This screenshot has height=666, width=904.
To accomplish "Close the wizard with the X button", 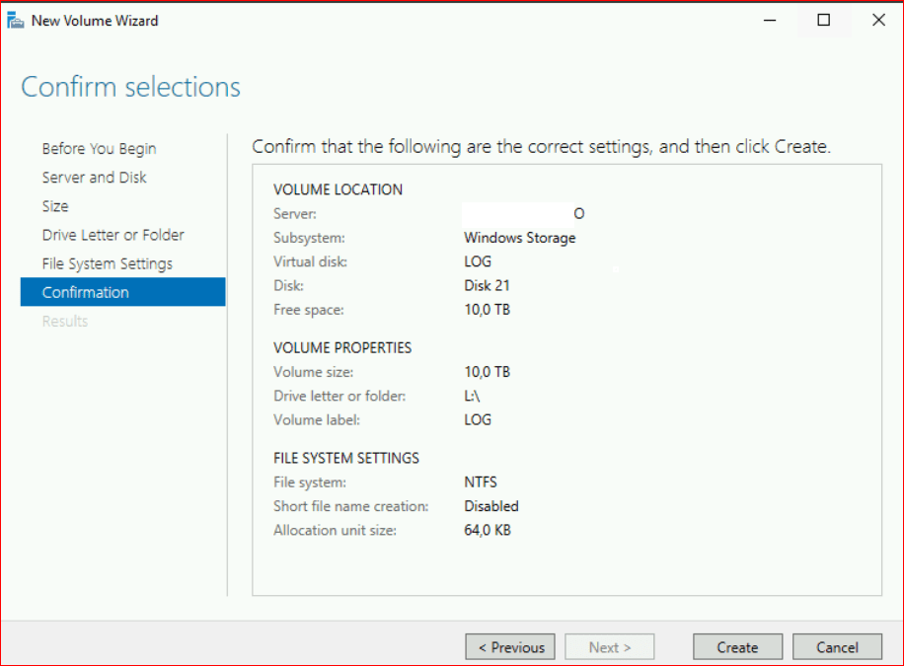I will click(x=877, y=21).
